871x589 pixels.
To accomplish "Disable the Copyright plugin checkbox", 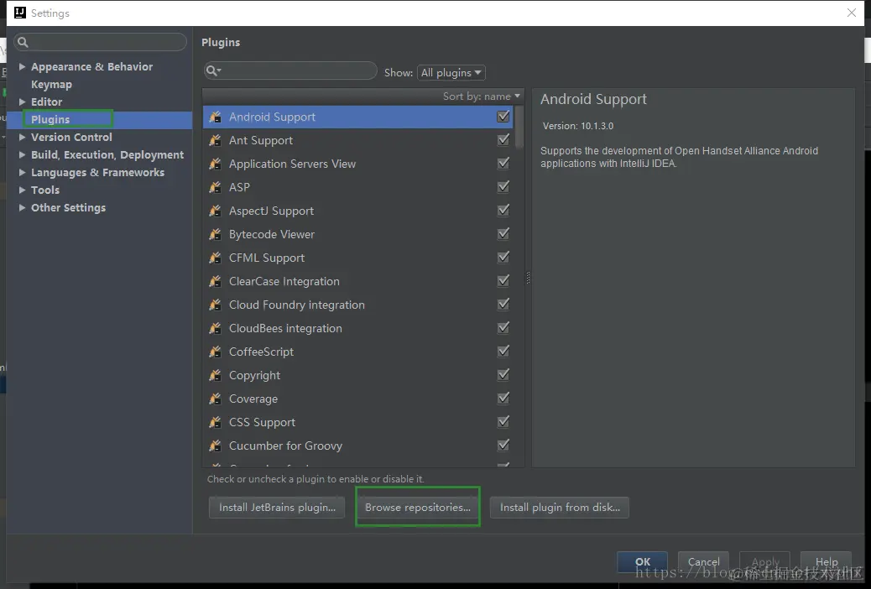I will [x=503, y=374].
